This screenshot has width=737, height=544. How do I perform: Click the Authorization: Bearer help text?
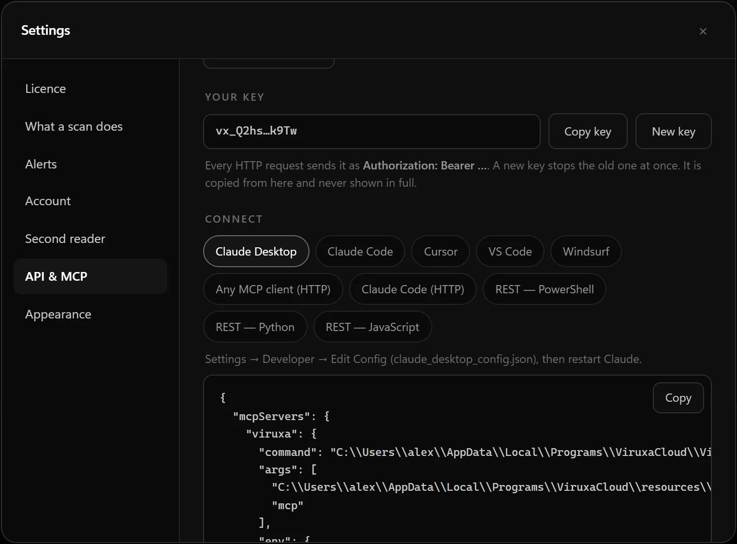click(453, 174)
